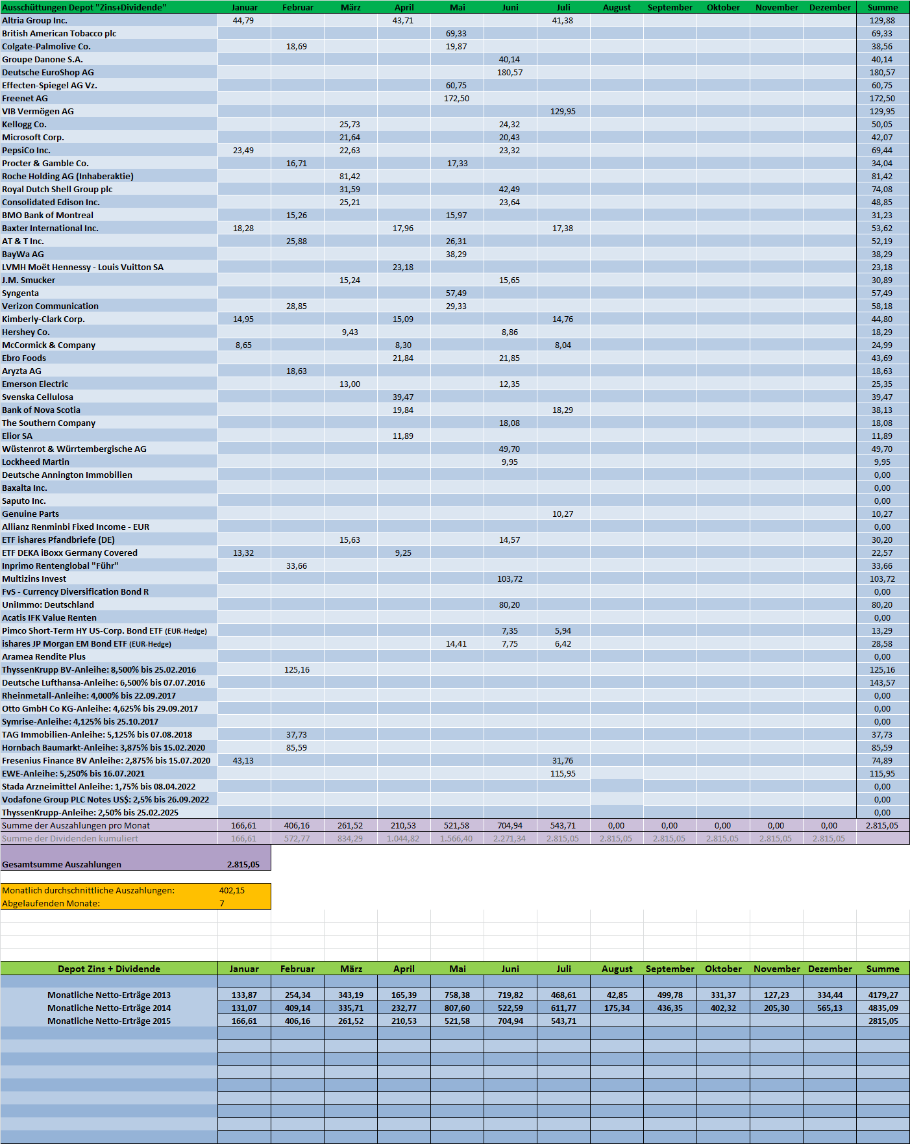Click the "Stada Arzneimittel Anleihe" row label
This screenshot has height=1144, width=910.
99,786
